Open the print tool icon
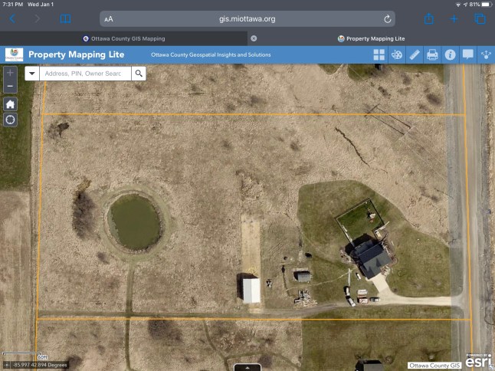 (432, 54)
